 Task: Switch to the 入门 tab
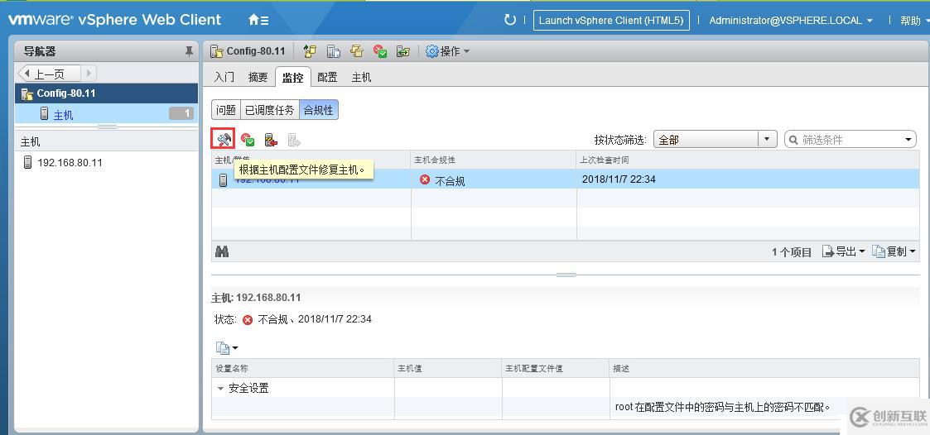tap(224, 77)
